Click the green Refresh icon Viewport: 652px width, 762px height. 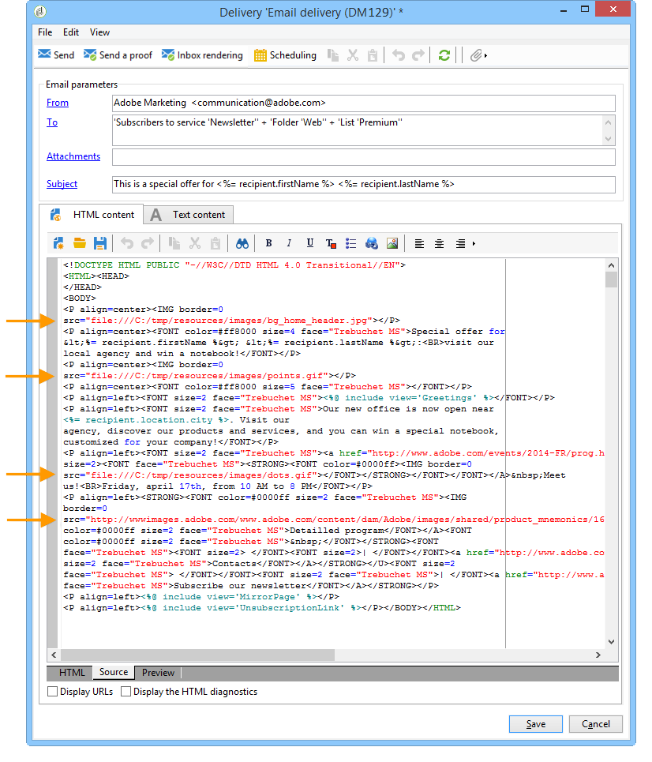pyautogui.click(x=444, y=55)
